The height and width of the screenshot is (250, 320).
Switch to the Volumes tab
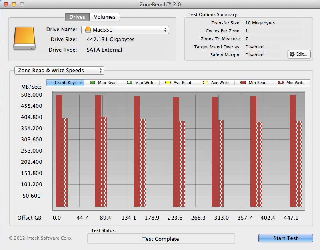pyautogui.click(x=104, y=17)
